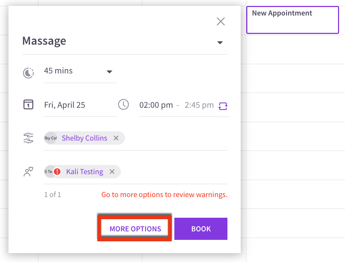
Task: Click the time clock icon
Action: click(x=123, y=104)
